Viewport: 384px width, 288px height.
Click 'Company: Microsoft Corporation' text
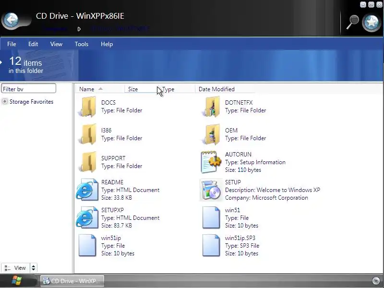266,198
